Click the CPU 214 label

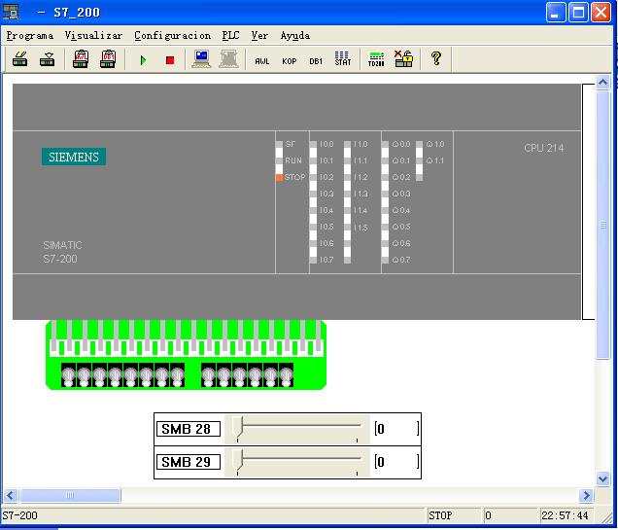point(543,148)
